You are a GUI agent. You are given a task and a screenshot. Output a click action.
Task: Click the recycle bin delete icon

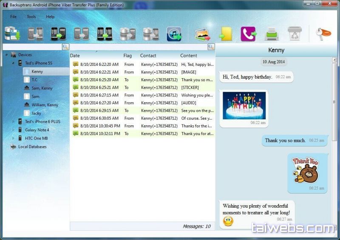click(x=294, y=34)
